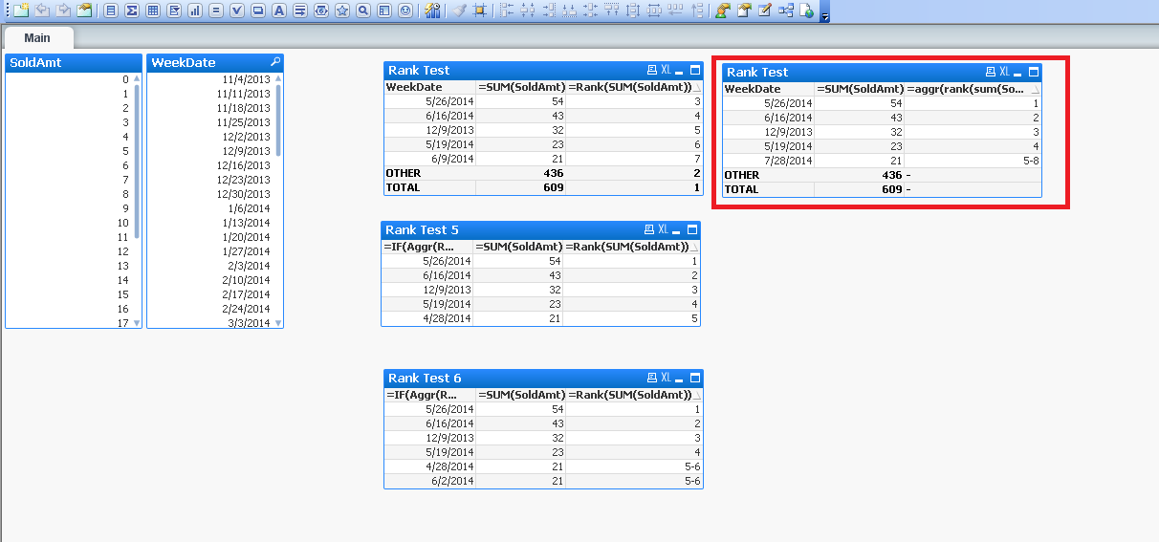Select the OTHER row in left Rank Test

[542, 173]
